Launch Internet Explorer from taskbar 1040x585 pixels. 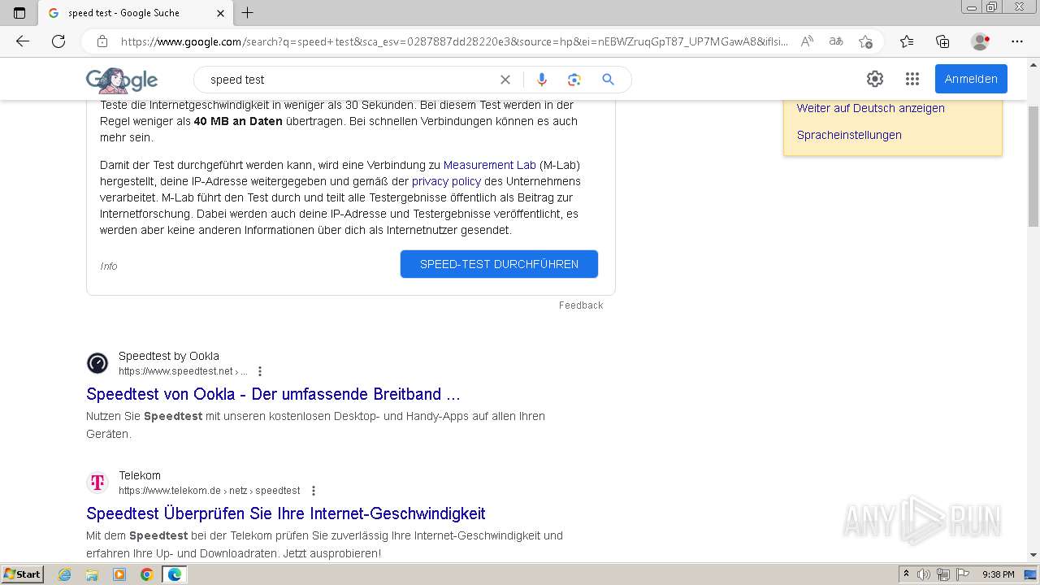pos(65,574)
